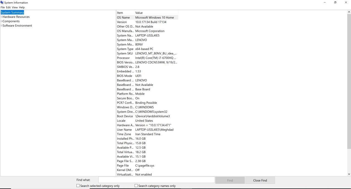Select the Mobile platform role value
351x189 pixels.
coord(140,94)
